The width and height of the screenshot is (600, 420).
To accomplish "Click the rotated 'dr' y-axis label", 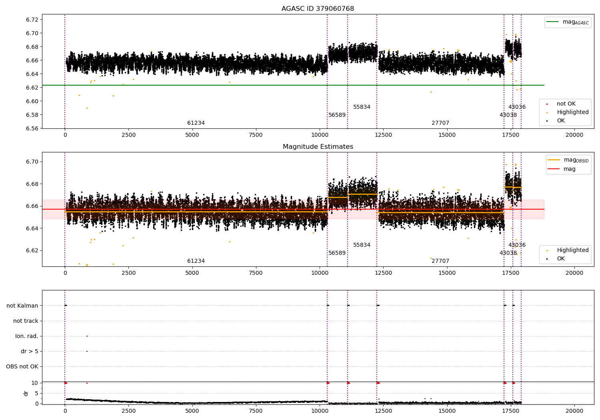I will click(26, 394).
